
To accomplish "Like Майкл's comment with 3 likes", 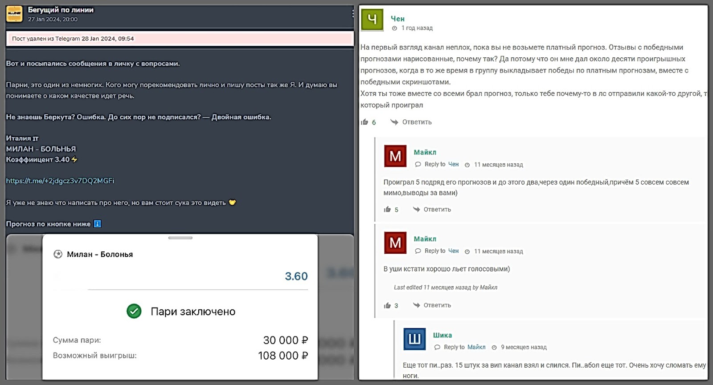I will (x=387, y=305).
